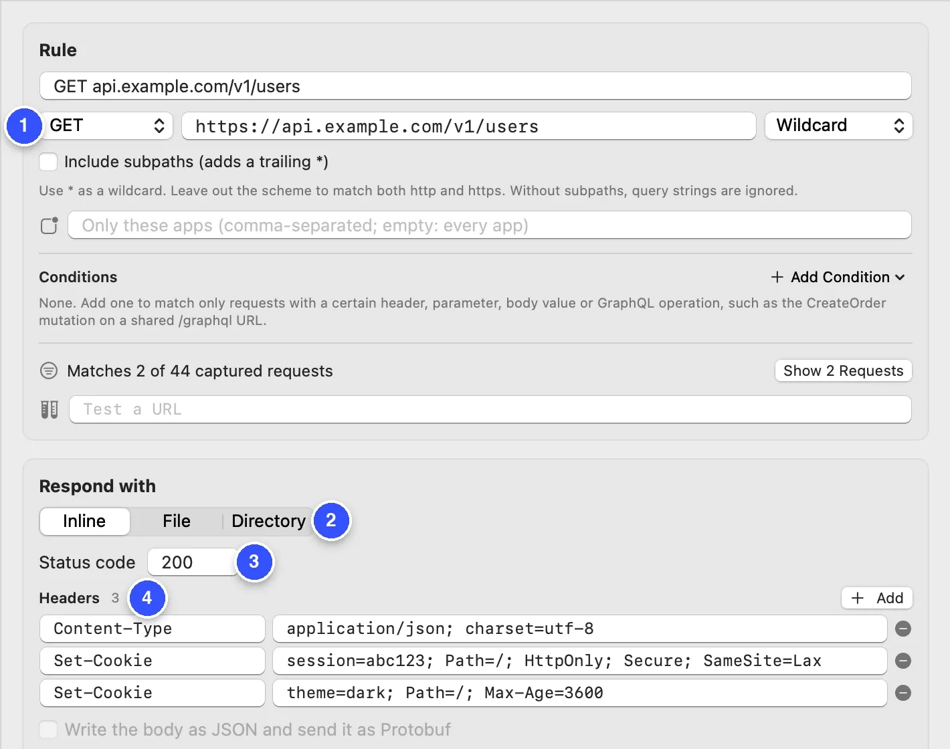The height and width of the screenshot is (749, 950).
Task: Click the test tubes icon beside Test a URL
Action: tap(50, 409)
